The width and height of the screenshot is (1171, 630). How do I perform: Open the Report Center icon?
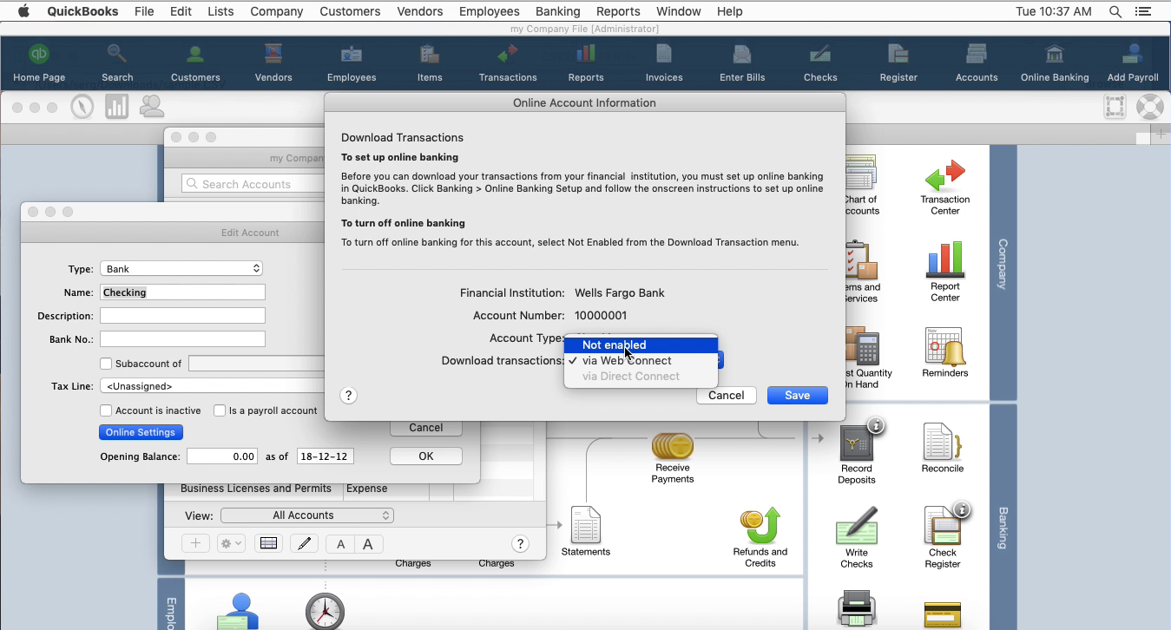click(x=944, y=272)
